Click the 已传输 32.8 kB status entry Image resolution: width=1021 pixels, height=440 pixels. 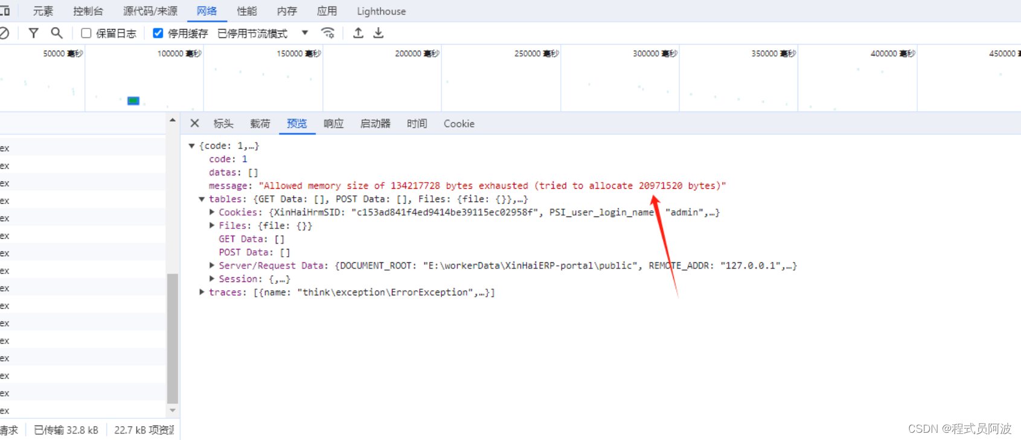pos(66,430)
